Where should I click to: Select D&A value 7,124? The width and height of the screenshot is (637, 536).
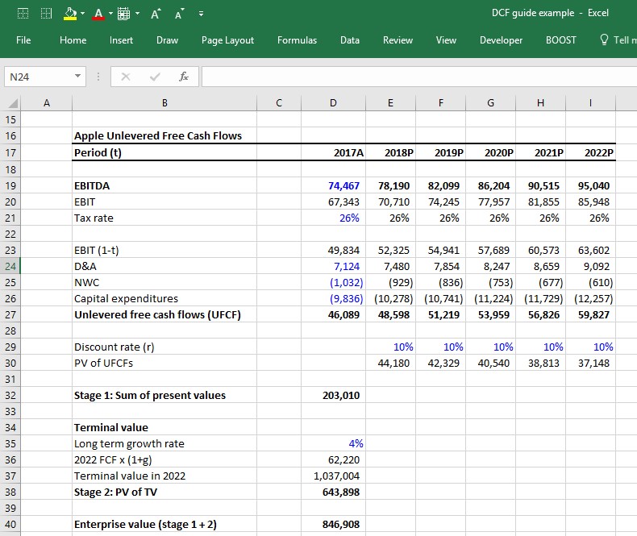333,266
